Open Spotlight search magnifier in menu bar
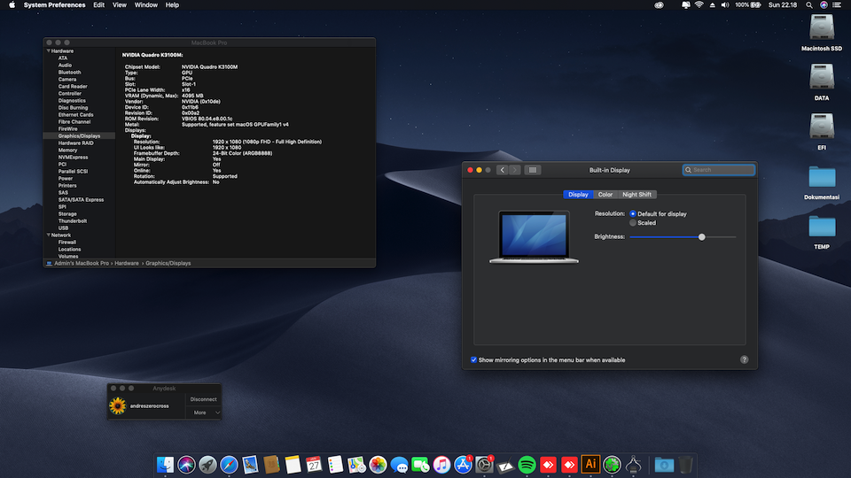851x478 pixels. click(x=809, y=5)
